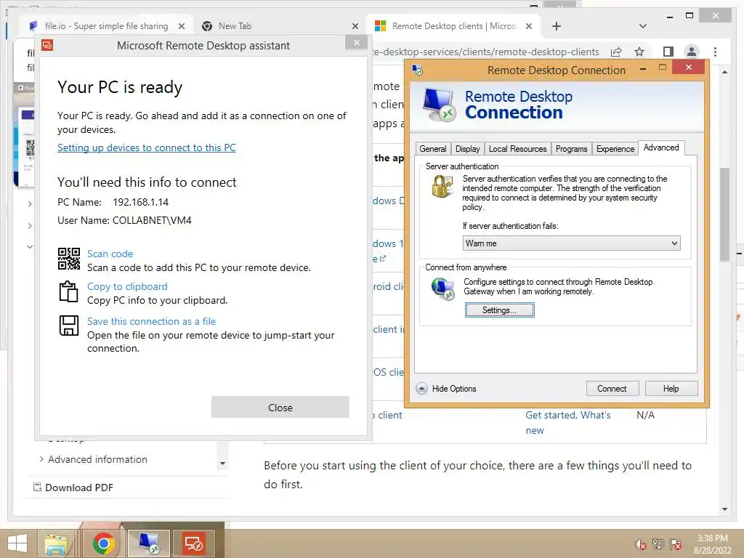Open the Get started, What's new link
Screen dimensions: 744x558
pos(568,422)
